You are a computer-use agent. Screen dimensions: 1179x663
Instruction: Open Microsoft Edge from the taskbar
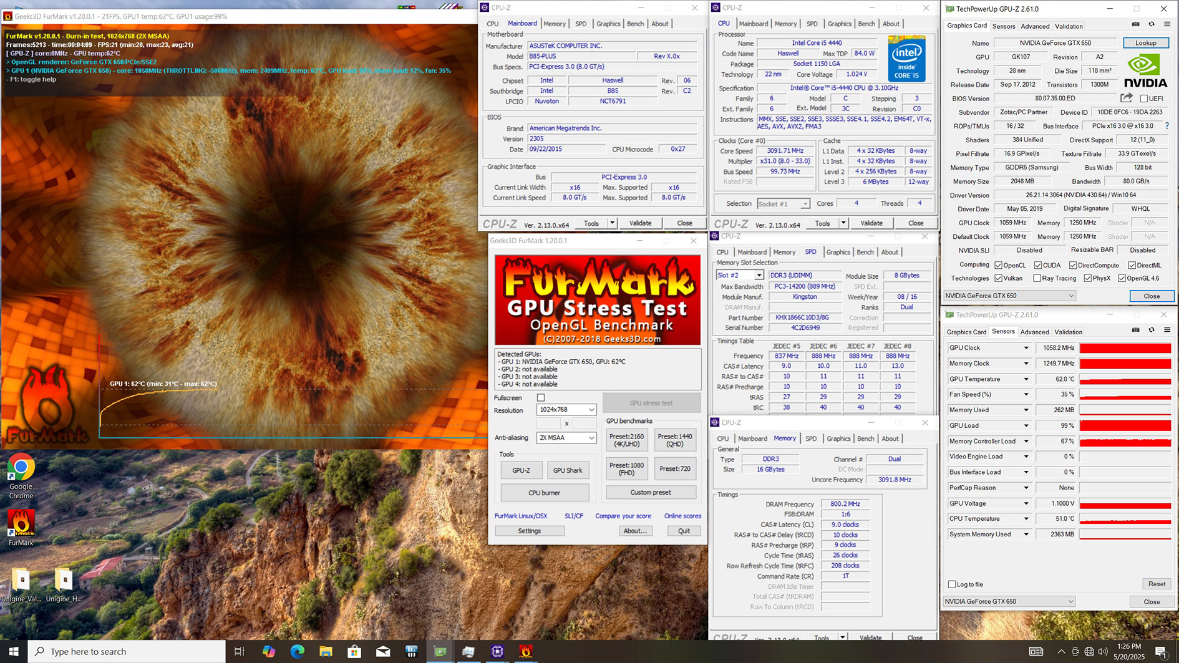[298, 651]
